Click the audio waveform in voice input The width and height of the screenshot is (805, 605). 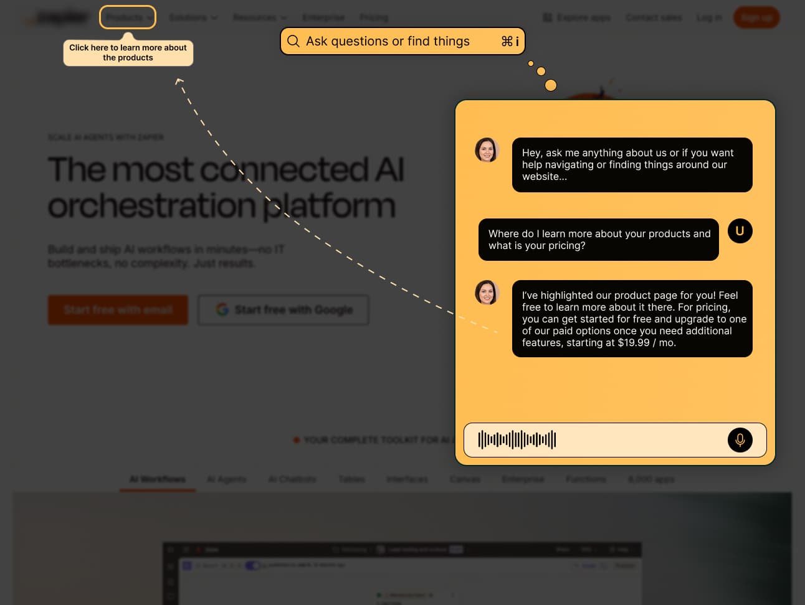[x=517, y=440]
